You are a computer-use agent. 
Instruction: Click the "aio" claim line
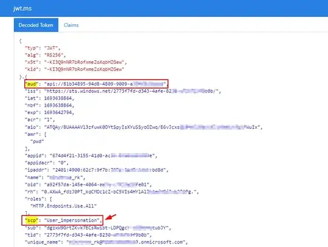143,127
